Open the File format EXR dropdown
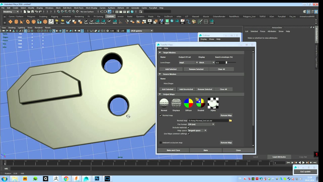This screenshot has width=323, height=182. pos(201,124)
